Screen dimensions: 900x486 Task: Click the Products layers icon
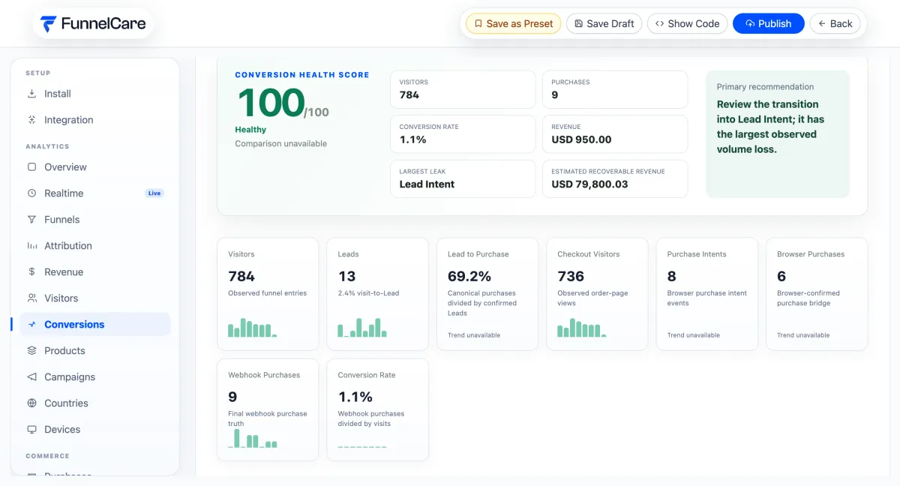(x=31, y=351)
